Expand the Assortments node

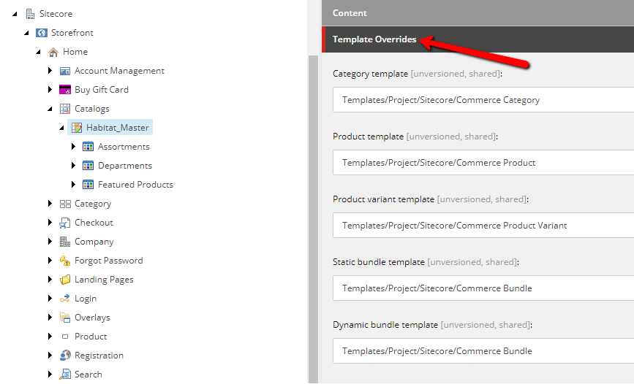[73, 146]
